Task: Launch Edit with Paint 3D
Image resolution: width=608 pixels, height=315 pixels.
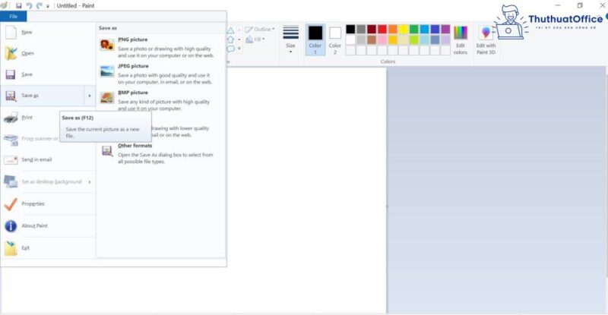Action: coord(486,38)
